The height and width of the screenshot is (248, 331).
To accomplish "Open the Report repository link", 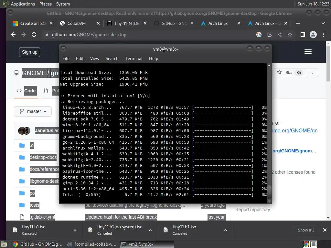I will click(x=253, y=210).
